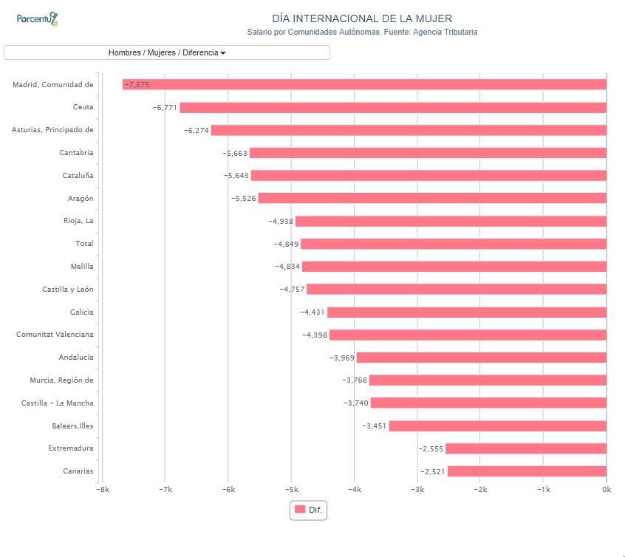
Task: Click the Extremadura bar in chart
Action: (525, 448)
